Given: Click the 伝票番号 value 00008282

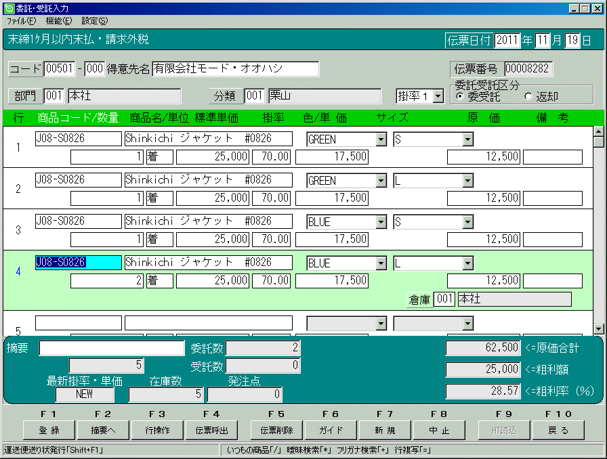Looking at the screenshot, I should click(528, 69).
